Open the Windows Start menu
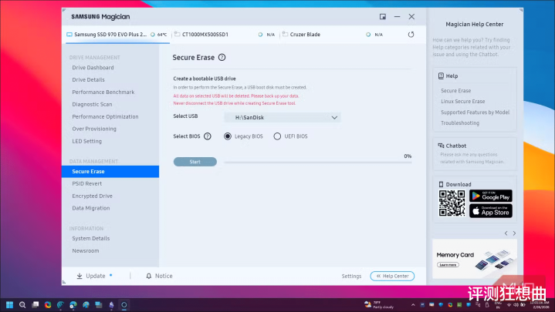 click(9, 305)
